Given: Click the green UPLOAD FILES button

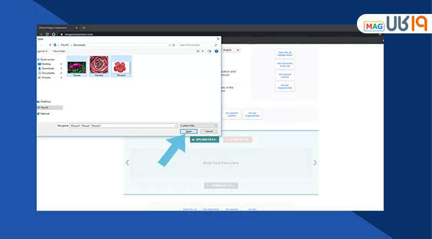Looking at the screenshot, I should (204, 139).
